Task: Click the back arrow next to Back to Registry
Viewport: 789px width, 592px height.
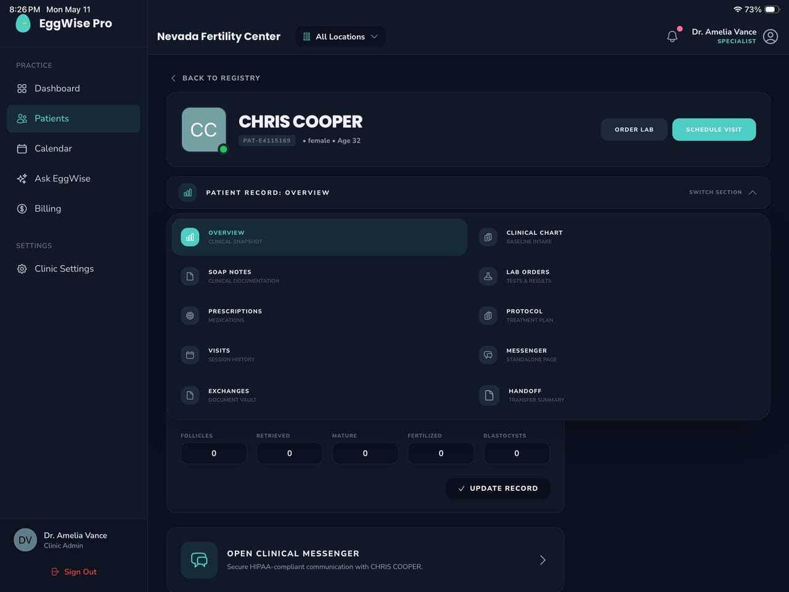Action: point(173,78)
